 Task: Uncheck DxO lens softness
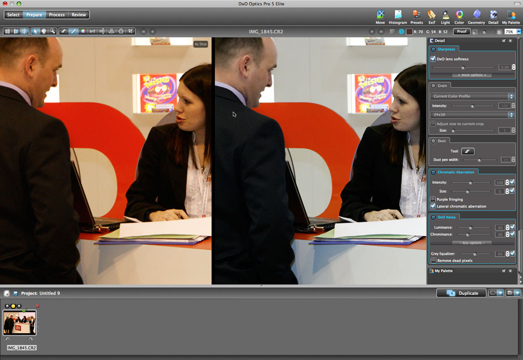click(433, 59)
